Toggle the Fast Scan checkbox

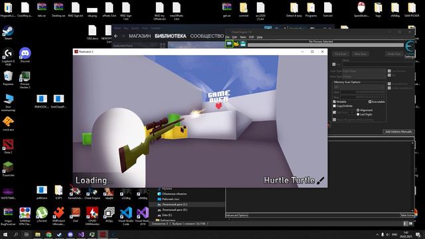point(334,112)
